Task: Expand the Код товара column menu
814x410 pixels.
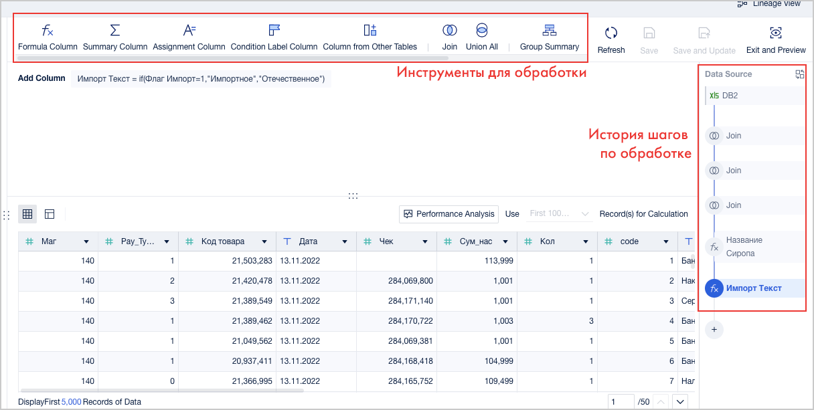Action: pos(264,241)
